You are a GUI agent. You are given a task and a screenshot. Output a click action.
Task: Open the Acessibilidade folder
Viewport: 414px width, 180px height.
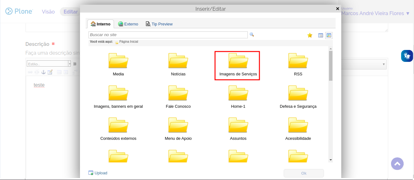[298, 129]
